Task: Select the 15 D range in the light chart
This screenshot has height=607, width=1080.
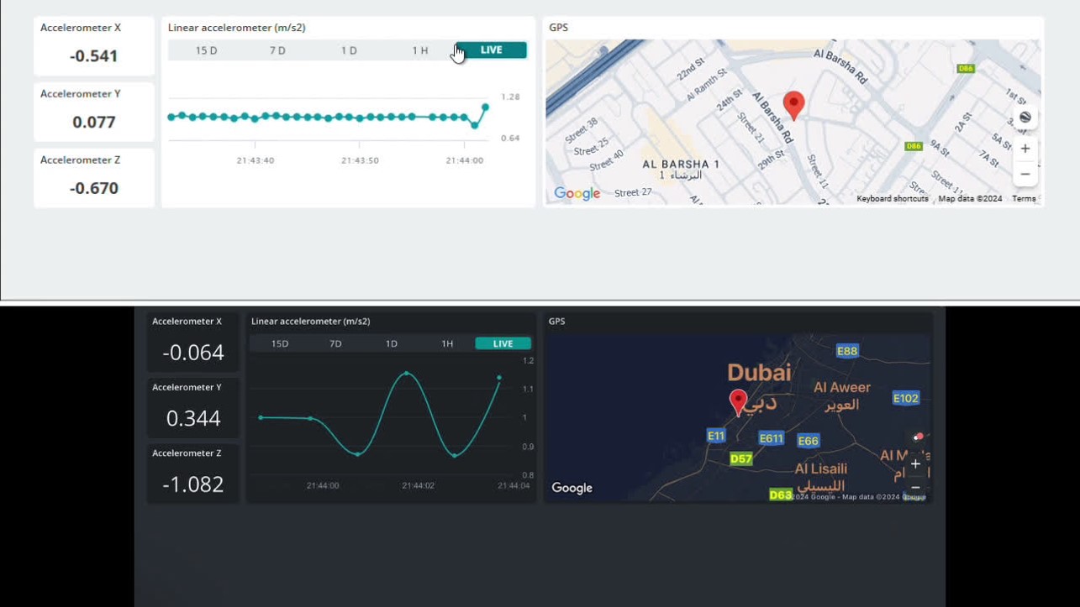Action: coord(206,50)
